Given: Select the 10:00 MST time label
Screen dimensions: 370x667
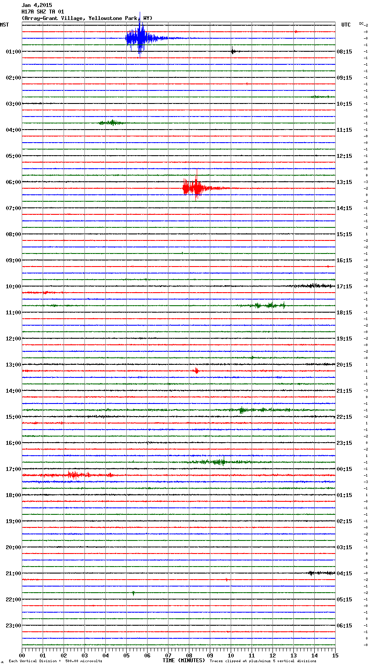Looking at the screenshot, I should [13, 287].
